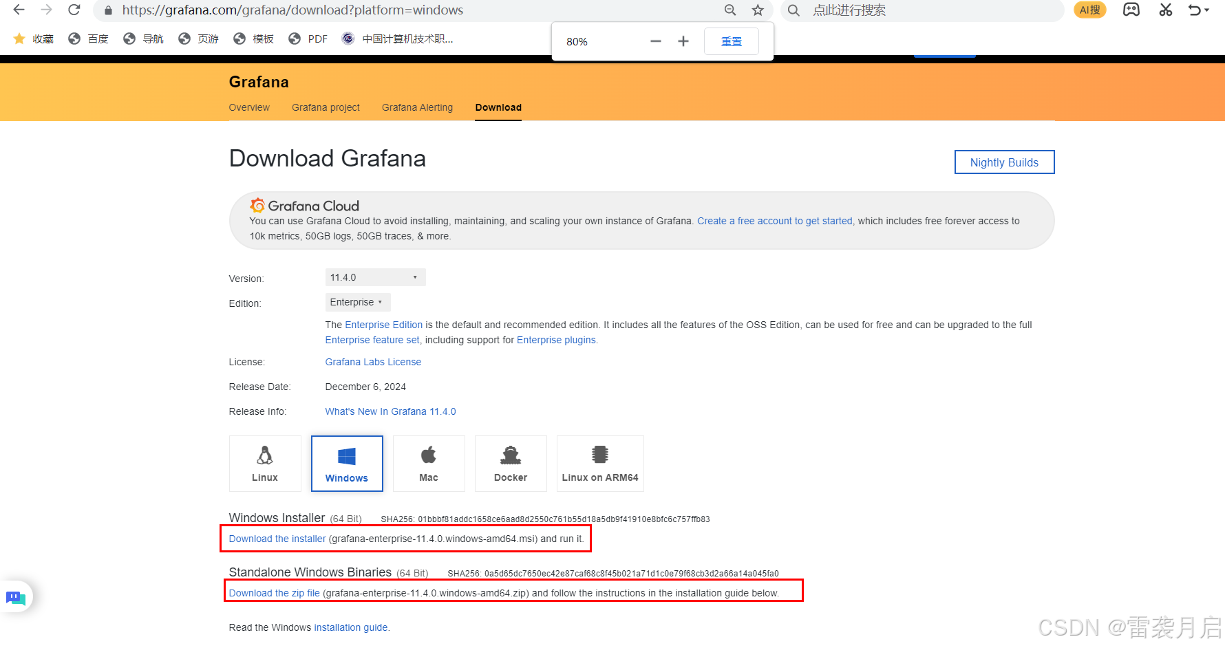1225x648 pixels.
Task: Select the Mac platform tile
Action: pyautogui.click(x=429, y=464)
